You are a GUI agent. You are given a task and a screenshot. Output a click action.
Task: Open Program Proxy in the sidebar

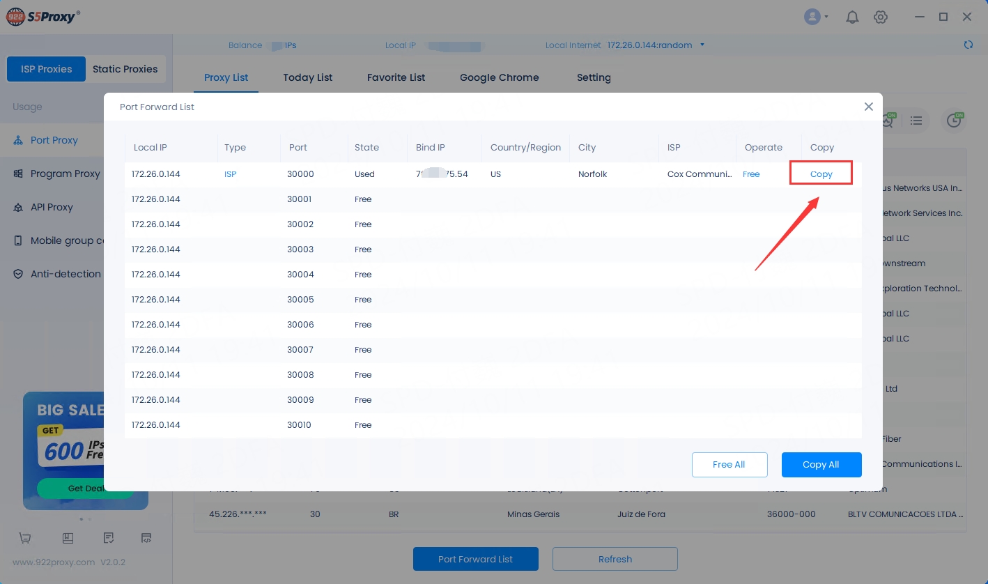(x=65, y=174)
